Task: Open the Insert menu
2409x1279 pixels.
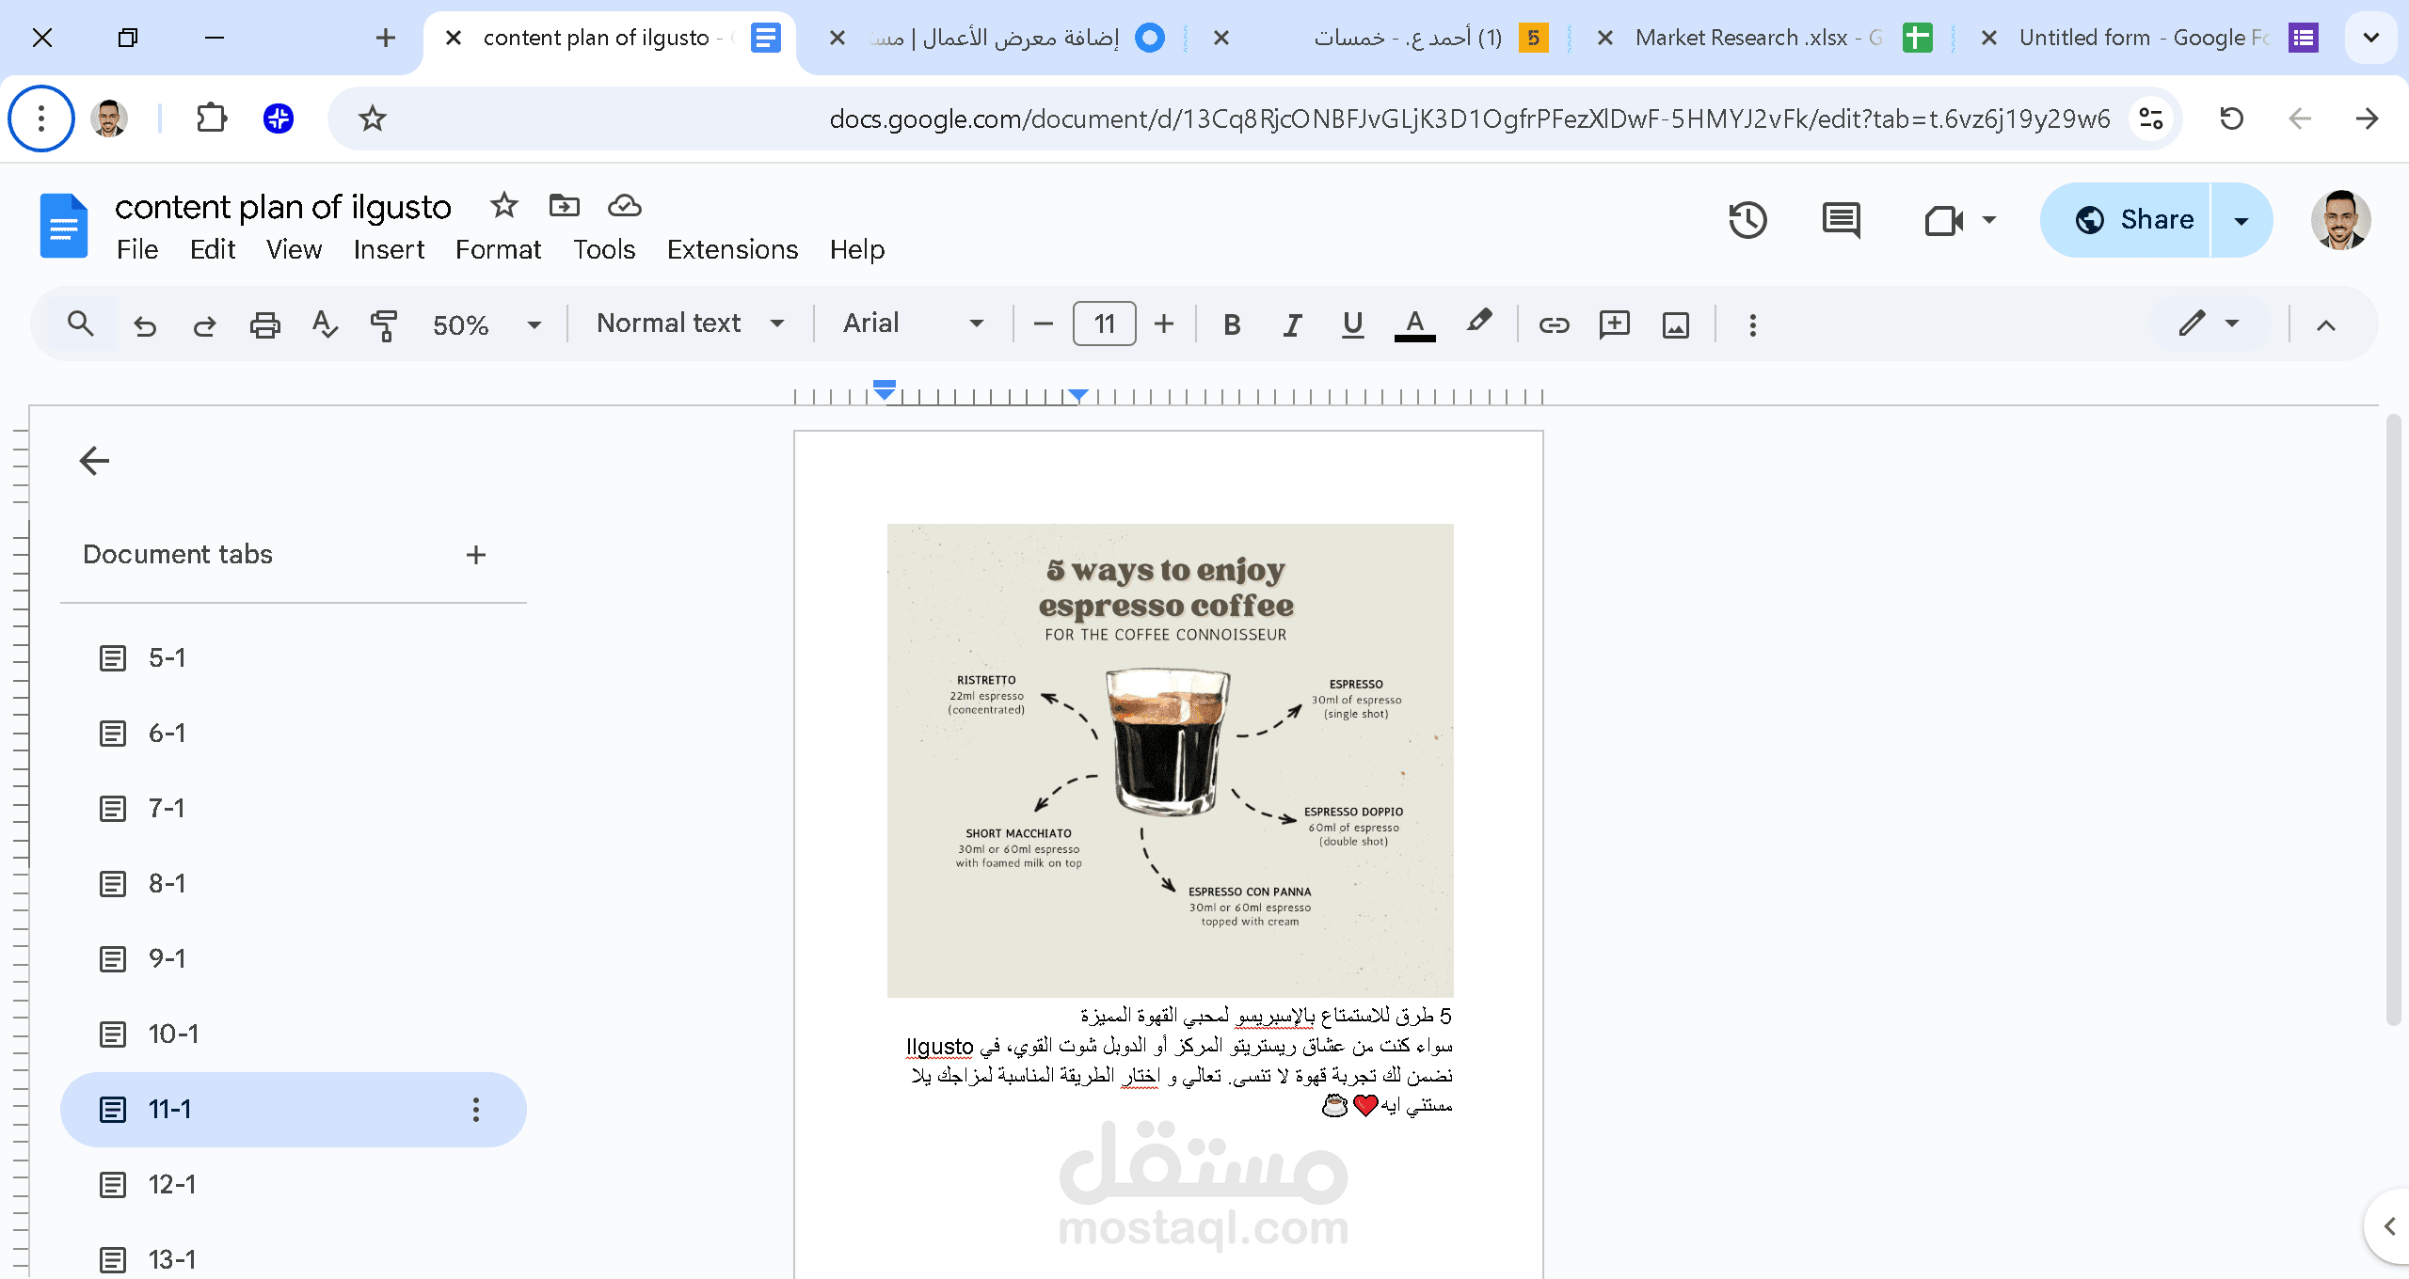Action: tap(389, 249)
